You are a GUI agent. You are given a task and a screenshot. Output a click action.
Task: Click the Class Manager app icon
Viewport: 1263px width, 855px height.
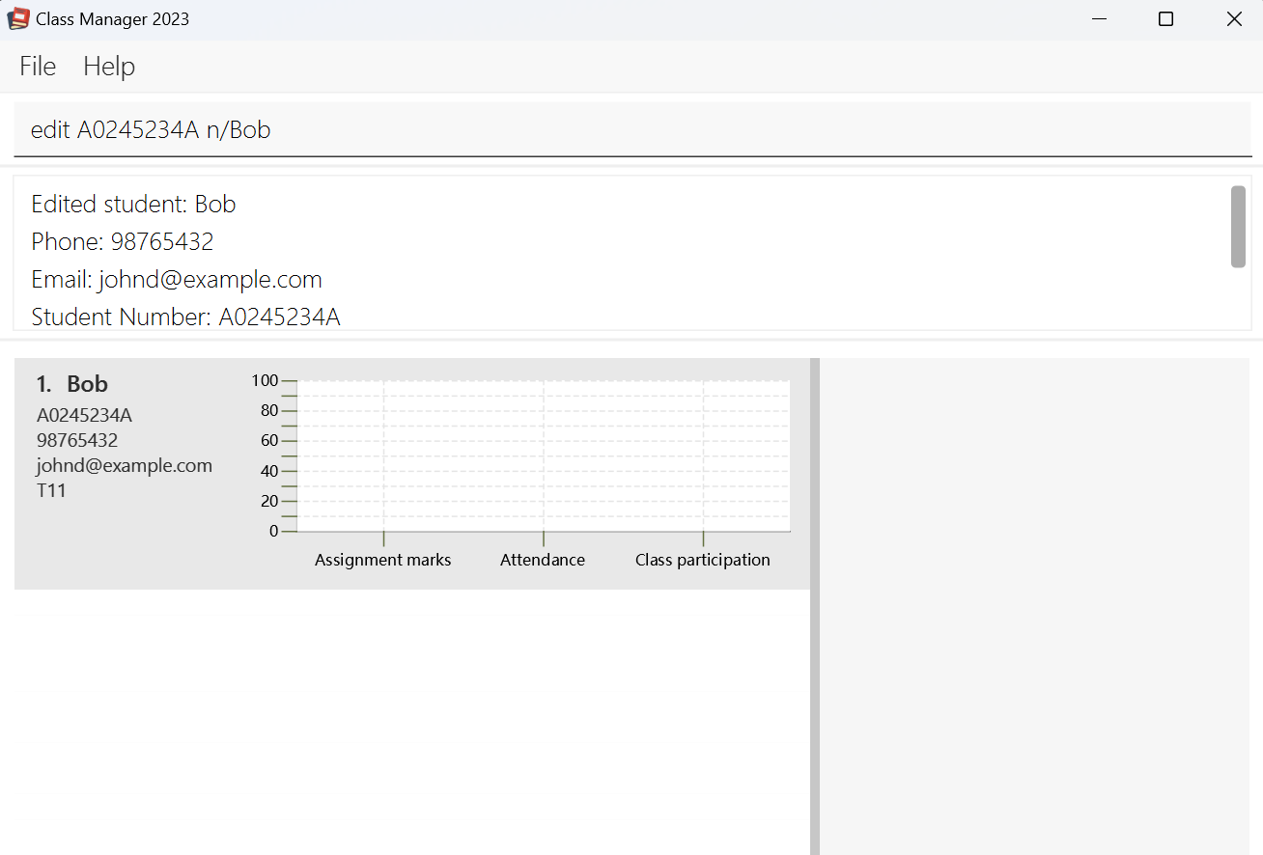[18, 18]
